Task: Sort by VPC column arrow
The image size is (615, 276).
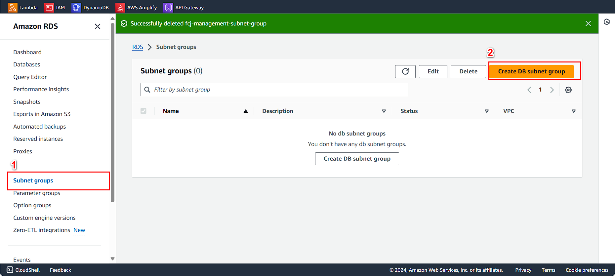Action: [x=573, y=111]
